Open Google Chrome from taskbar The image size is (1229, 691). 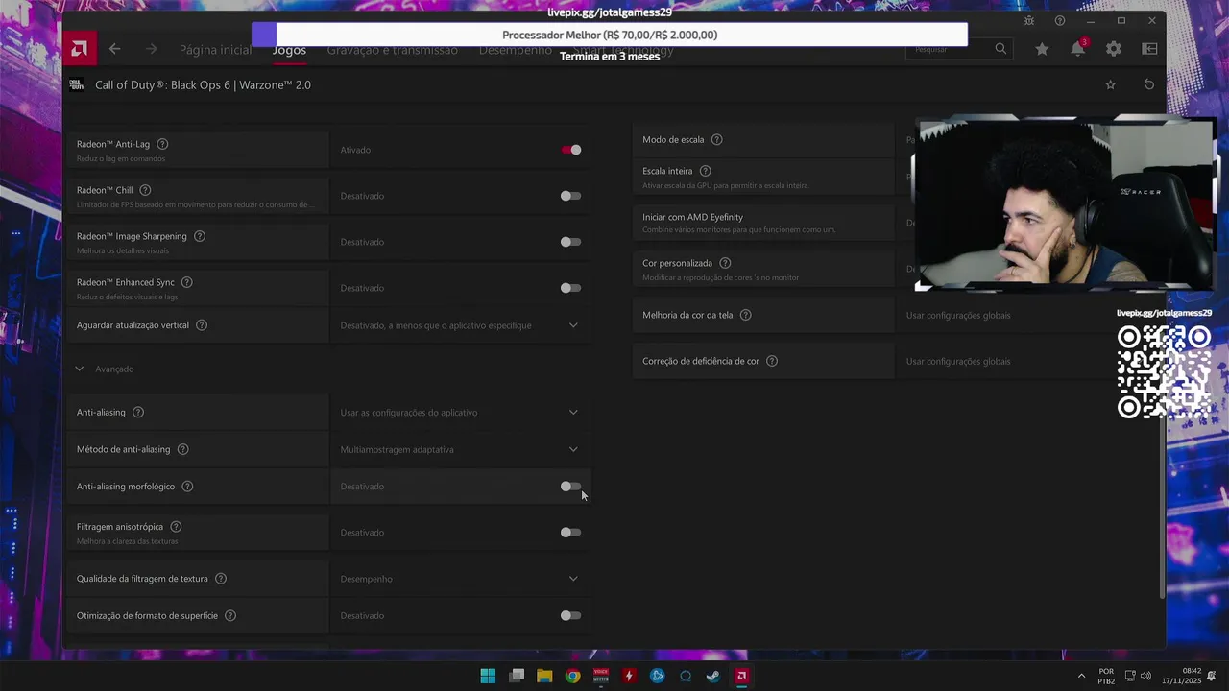(x=572, y=676)
